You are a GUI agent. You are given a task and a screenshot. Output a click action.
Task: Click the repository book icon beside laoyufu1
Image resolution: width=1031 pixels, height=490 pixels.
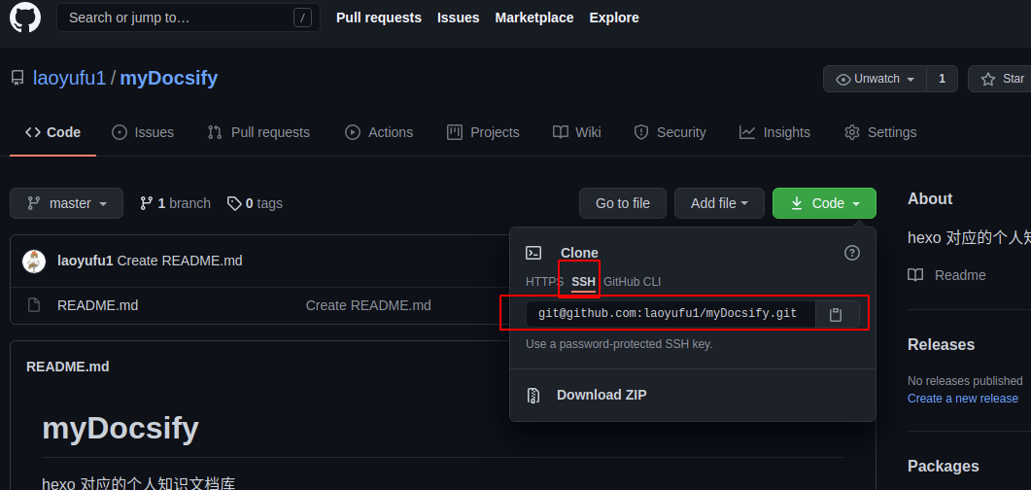(17, 79)
